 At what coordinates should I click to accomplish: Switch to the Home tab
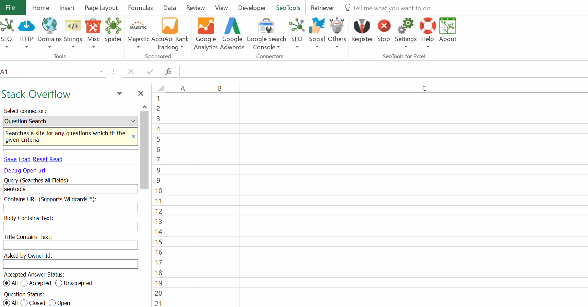[x=41, y=8]
